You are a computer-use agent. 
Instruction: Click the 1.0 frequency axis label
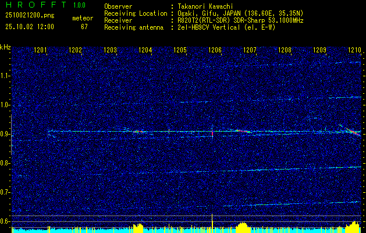pyautogui.click(x=4, y=105)
